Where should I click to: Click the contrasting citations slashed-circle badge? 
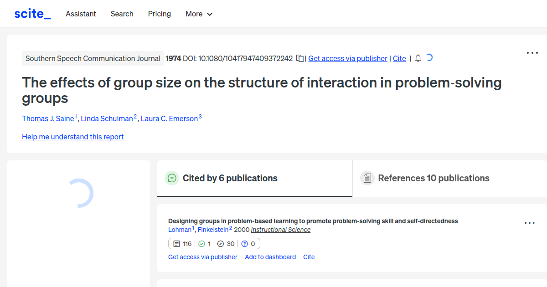(226, 243)
